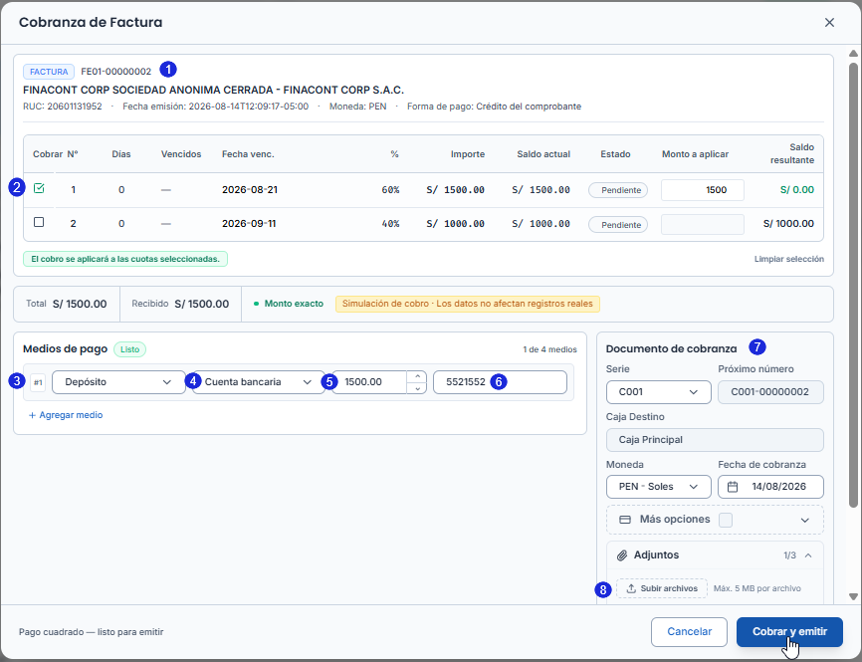862x662 pixels.
Task: Increase the payment amount with up arrow
Action: [417, 376]
